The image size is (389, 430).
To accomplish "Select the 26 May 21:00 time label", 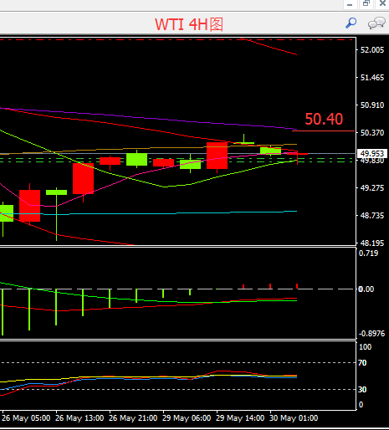I will click(x=133, y=418).
